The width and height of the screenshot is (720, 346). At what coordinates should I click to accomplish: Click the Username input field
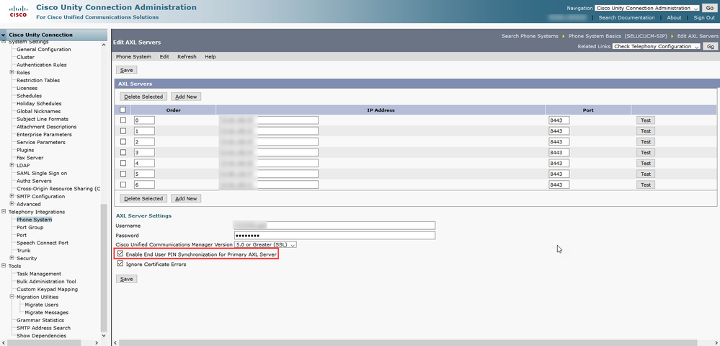pos(334,226)
